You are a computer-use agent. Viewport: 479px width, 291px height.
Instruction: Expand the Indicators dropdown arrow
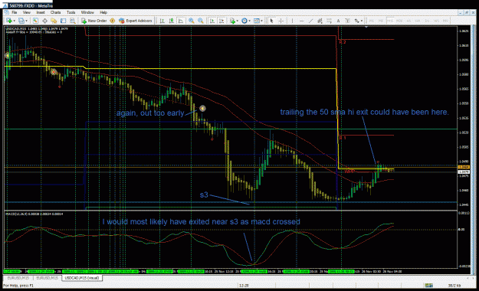coord(238,21)
